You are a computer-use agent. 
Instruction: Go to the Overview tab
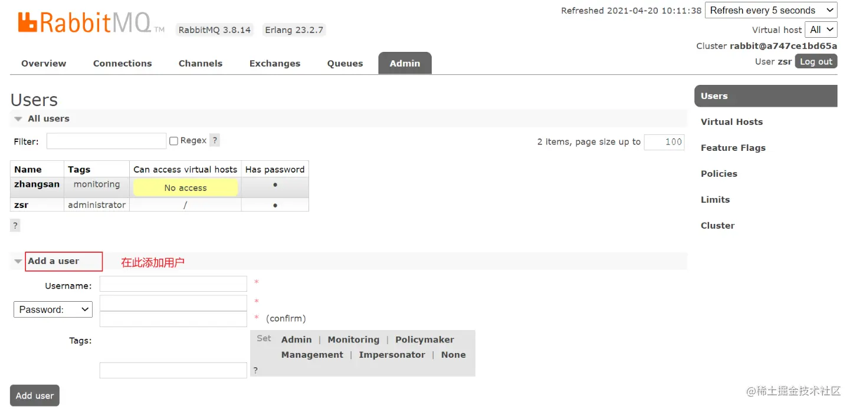click(x=44, y=64)
